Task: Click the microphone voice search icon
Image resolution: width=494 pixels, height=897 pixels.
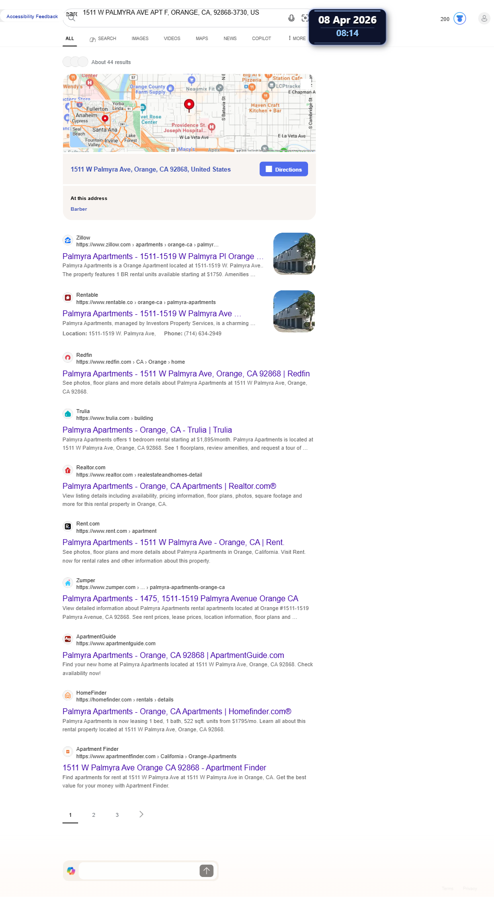Action: coord(291,18)
